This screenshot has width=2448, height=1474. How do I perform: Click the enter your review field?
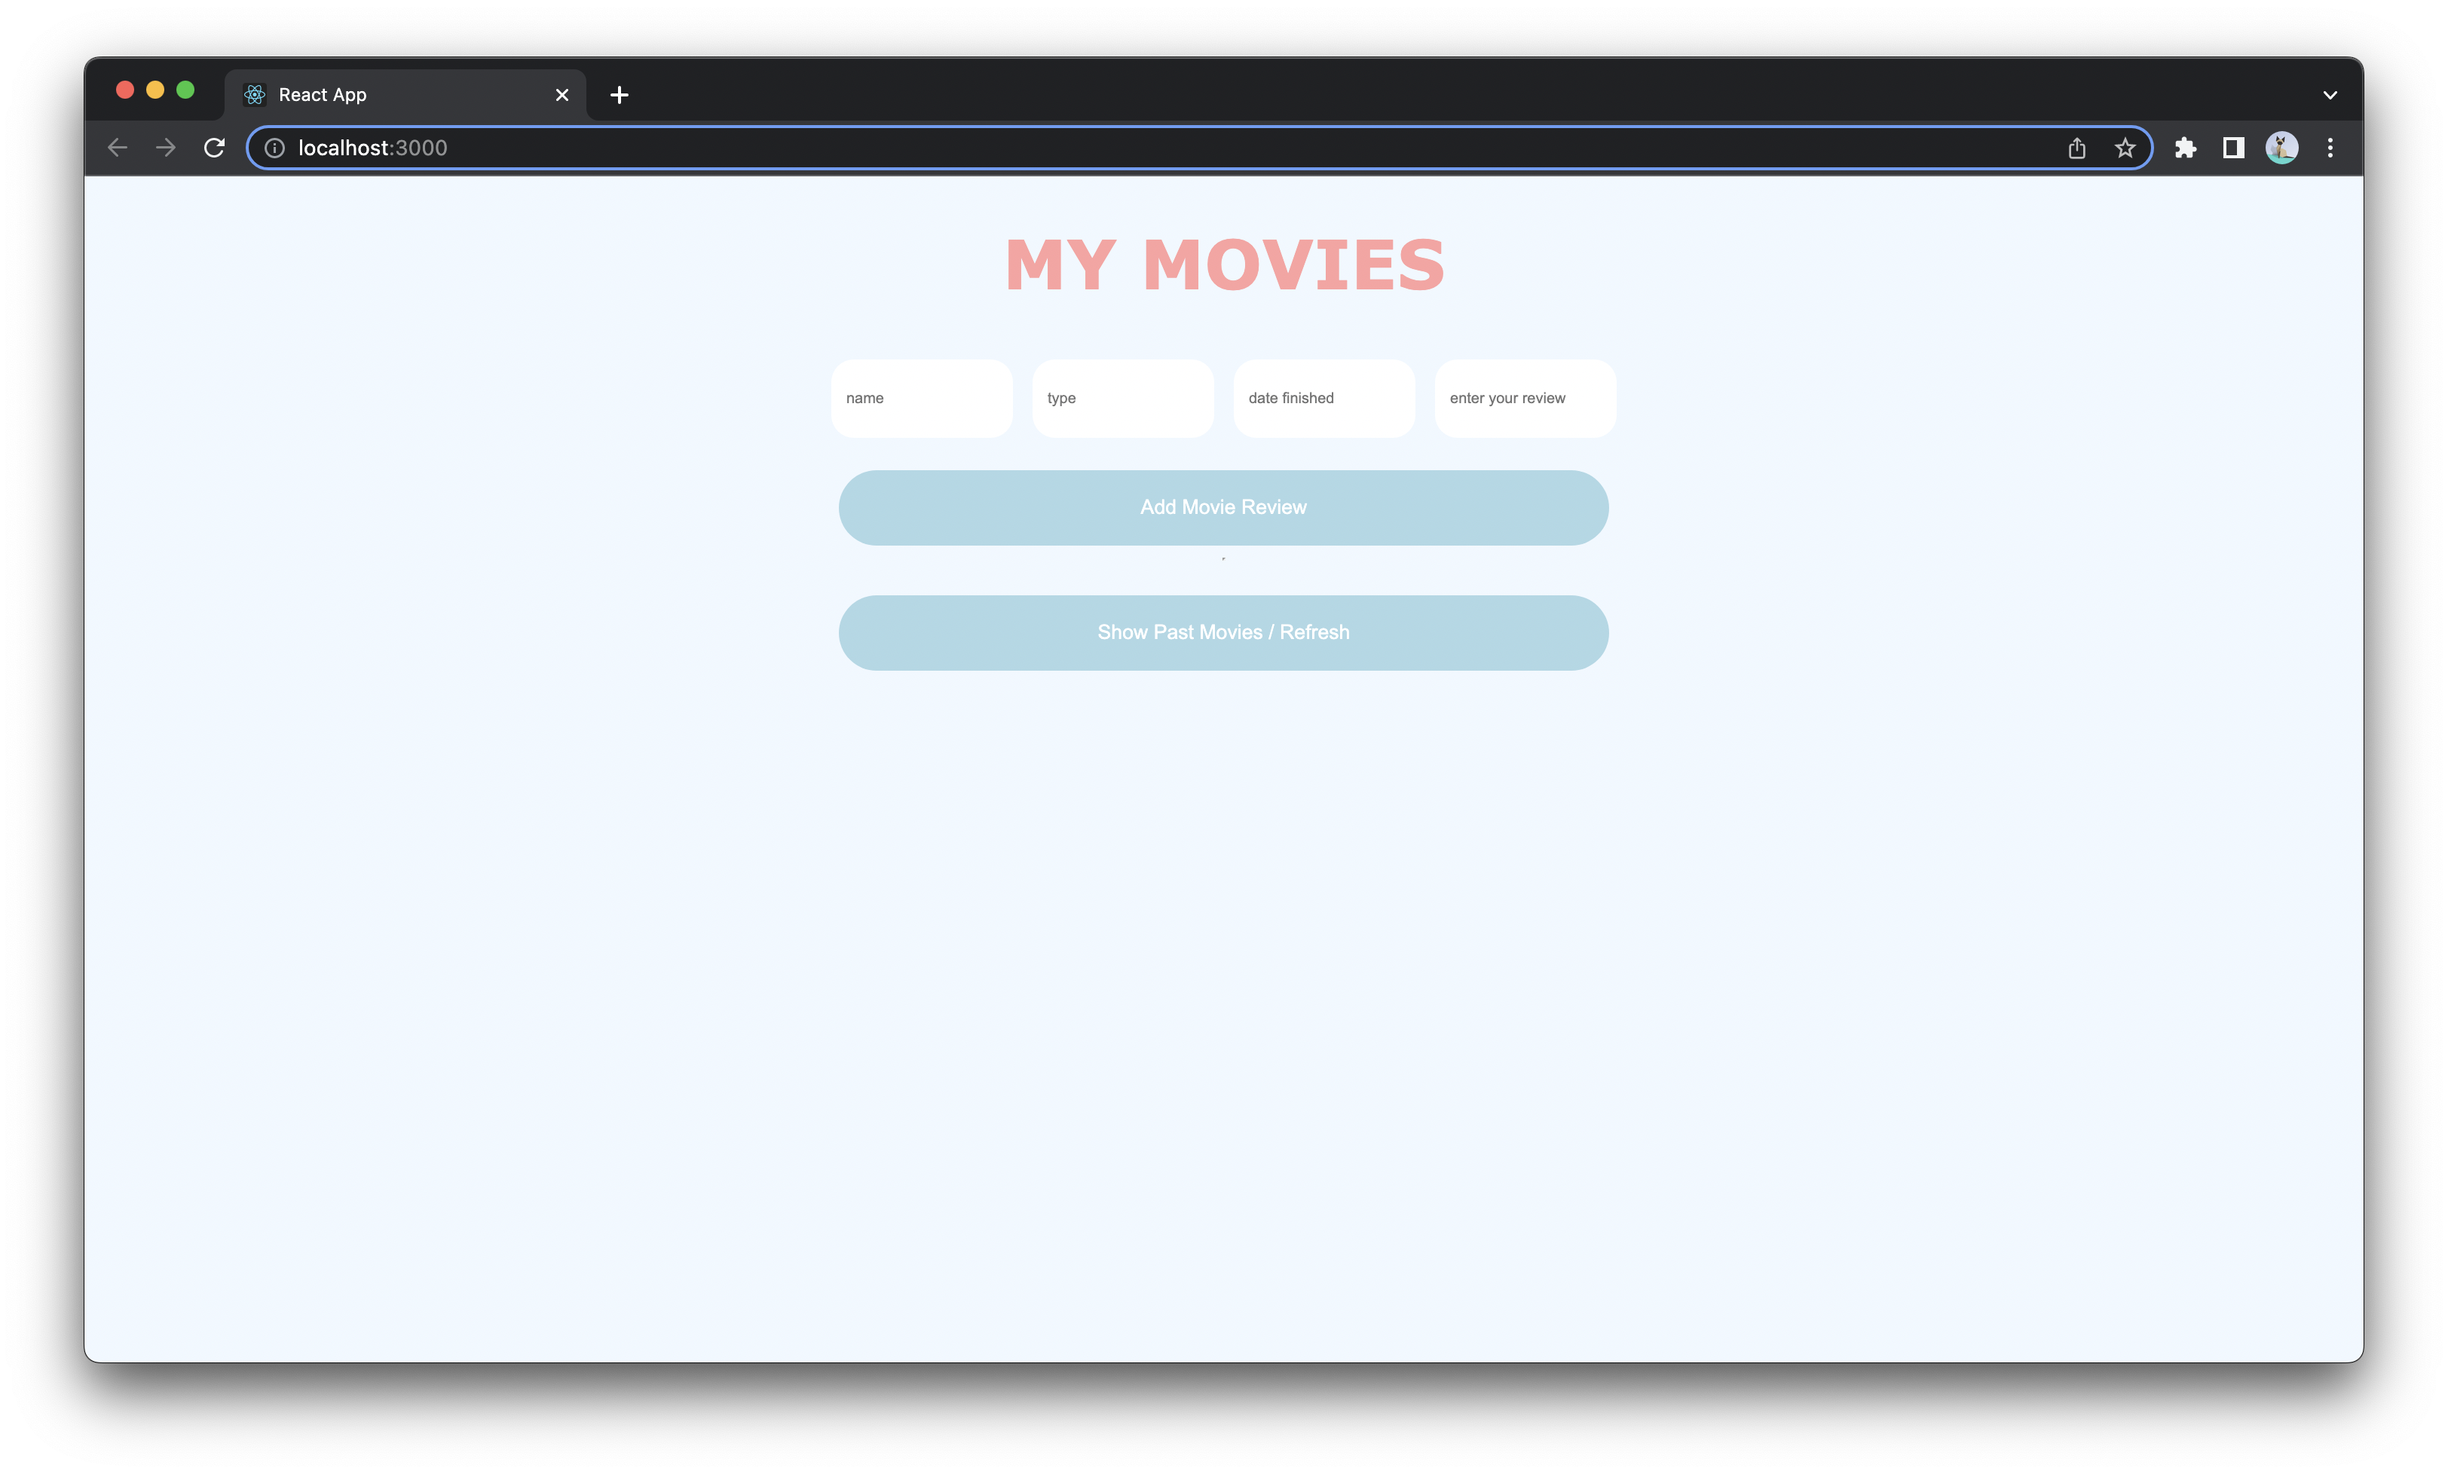pyautogui.click(x=1525, y=397)
